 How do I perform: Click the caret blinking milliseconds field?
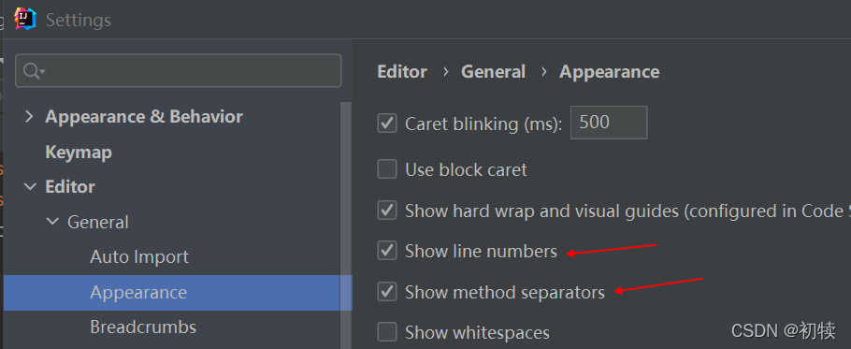609,123
